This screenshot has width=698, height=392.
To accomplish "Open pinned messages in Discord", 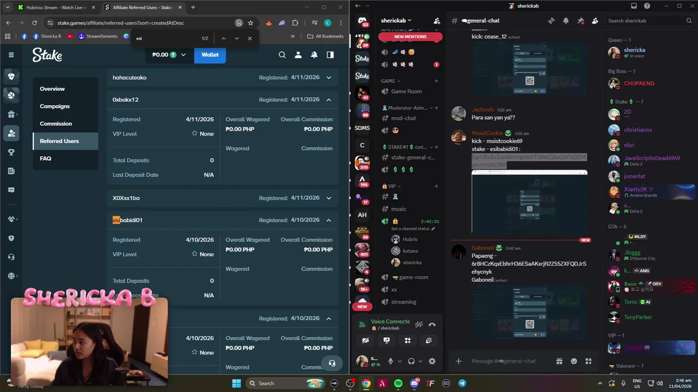I will [x=580, y=21].
